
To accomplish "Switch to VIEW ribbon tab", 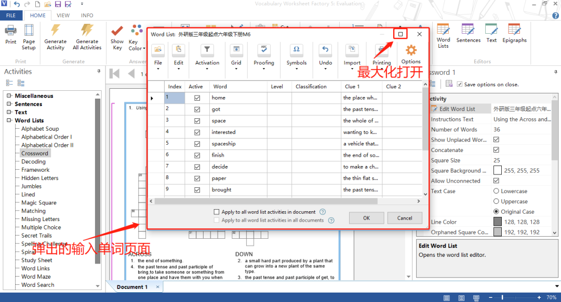I will click(63, 16).
